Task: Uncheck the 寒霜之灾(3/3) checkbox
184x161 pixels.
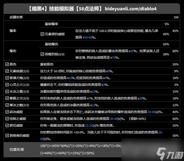Action: [7, 98]
